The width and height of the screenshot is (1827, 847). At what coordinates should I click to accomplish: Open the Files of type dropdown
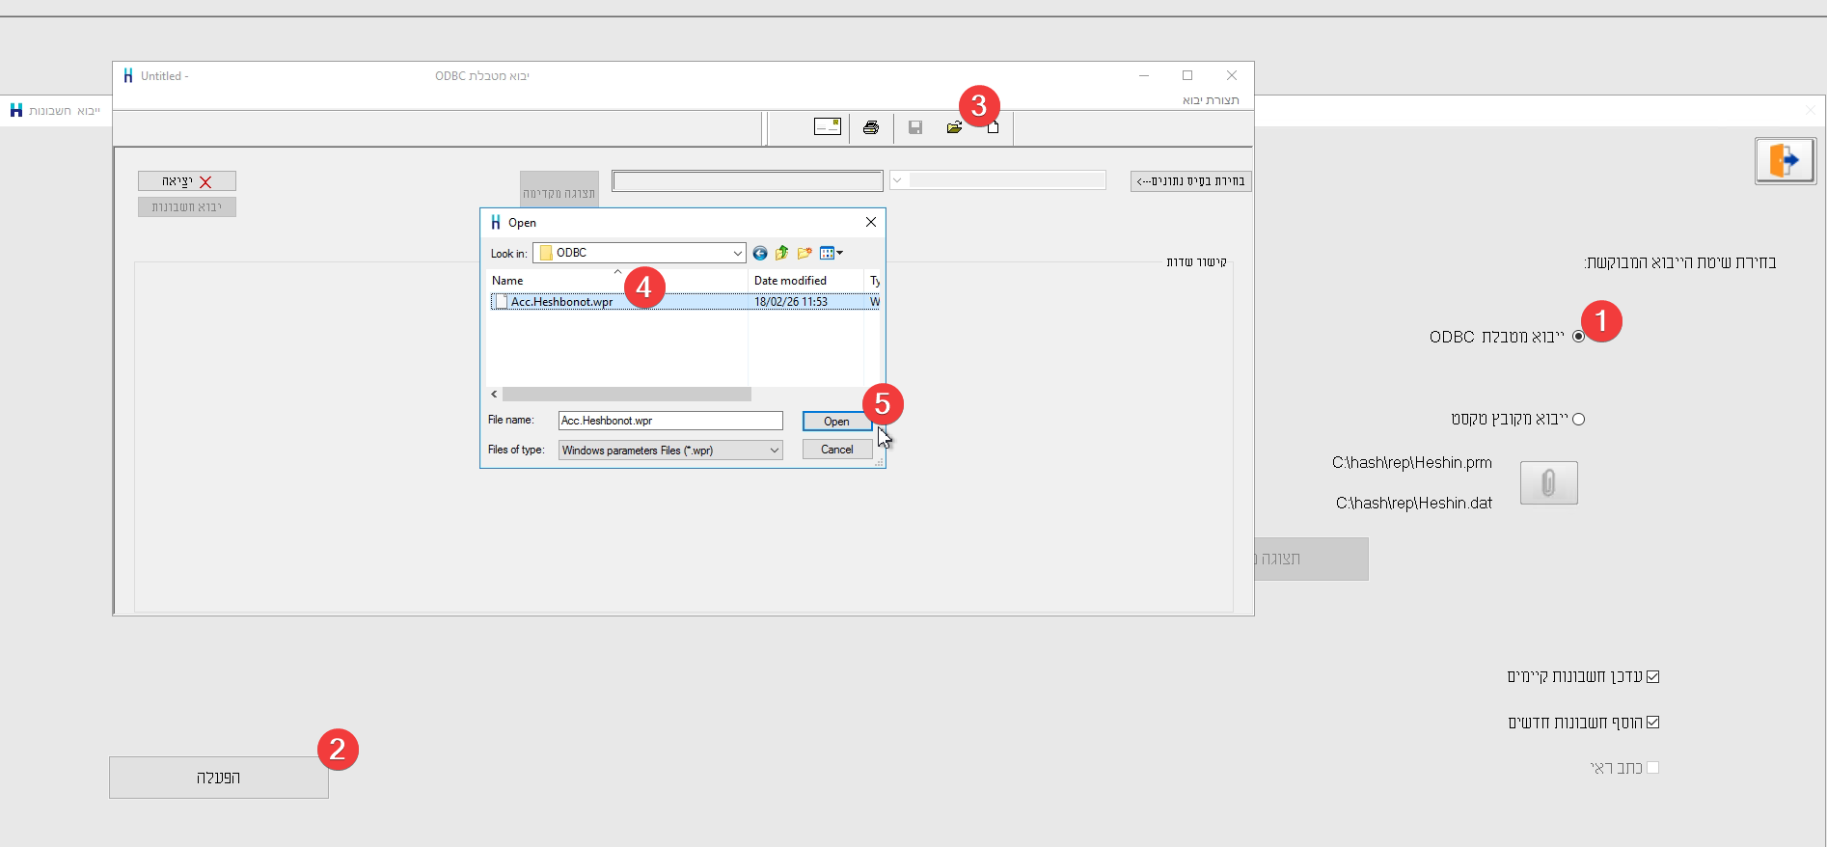[774, 451]
